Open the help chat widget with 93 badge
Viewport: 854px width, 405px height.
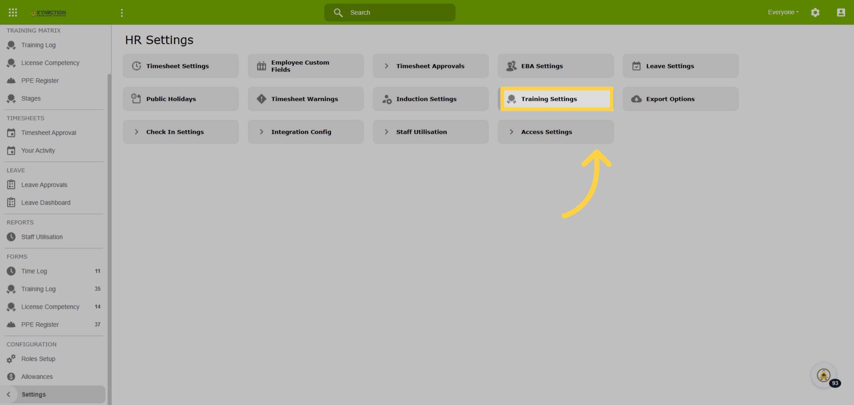(x=824, y=375)
